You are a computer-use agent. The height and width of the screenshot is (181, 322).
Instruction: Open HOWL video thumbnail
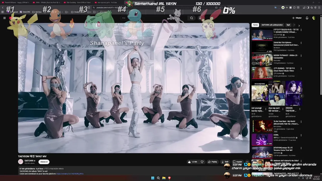click(x=262, y=139)
